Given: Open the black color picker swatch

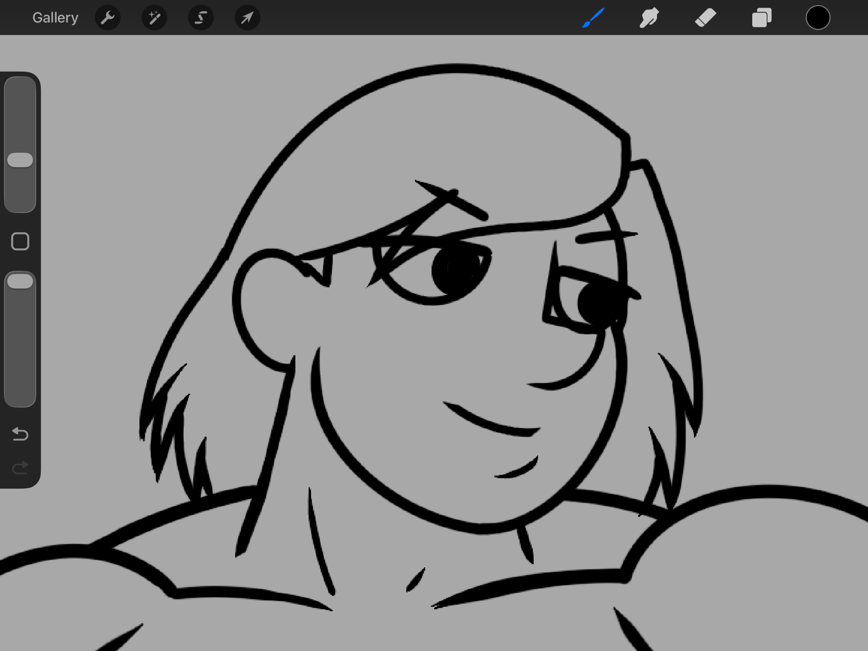Looking at the screenshot, I should (818, 18).
